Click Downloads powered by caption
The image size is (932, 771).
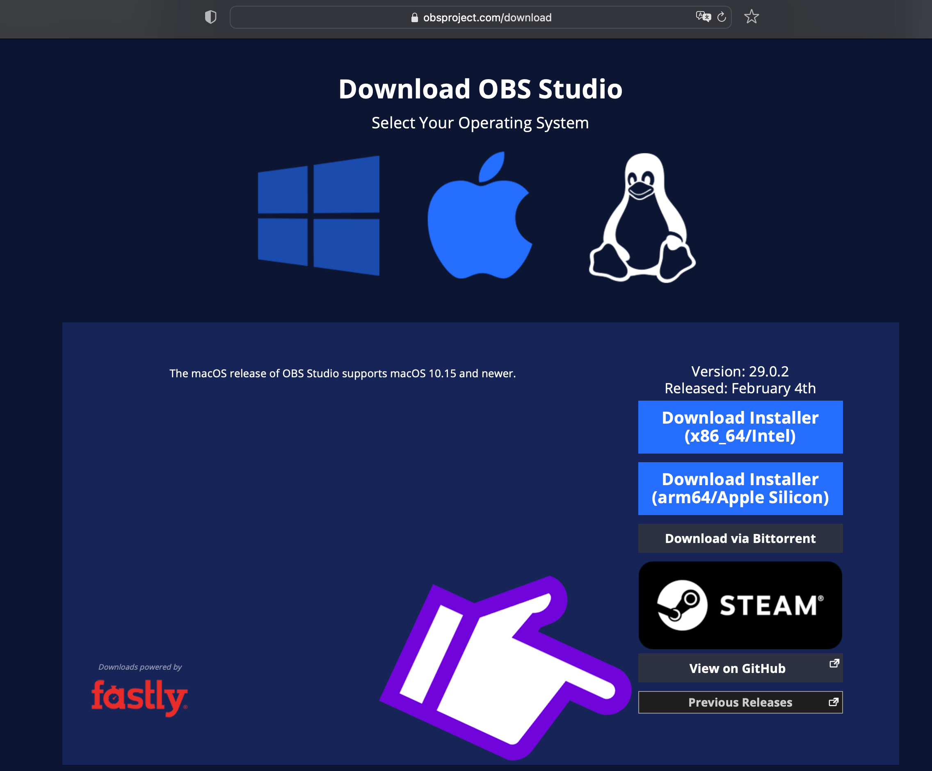pos(140,667)
